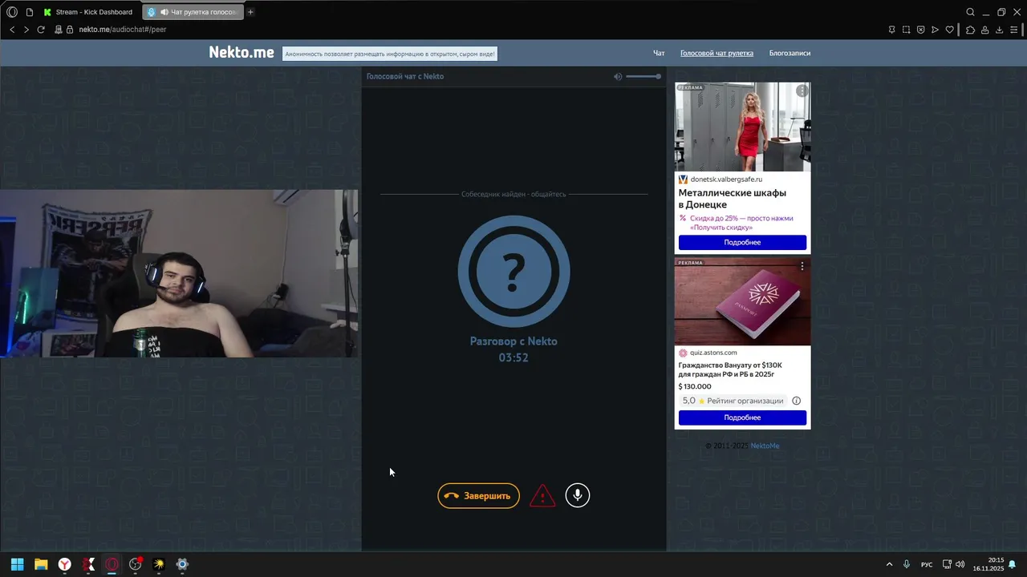
Task: Go back in browser history
Action: (12, 30)
